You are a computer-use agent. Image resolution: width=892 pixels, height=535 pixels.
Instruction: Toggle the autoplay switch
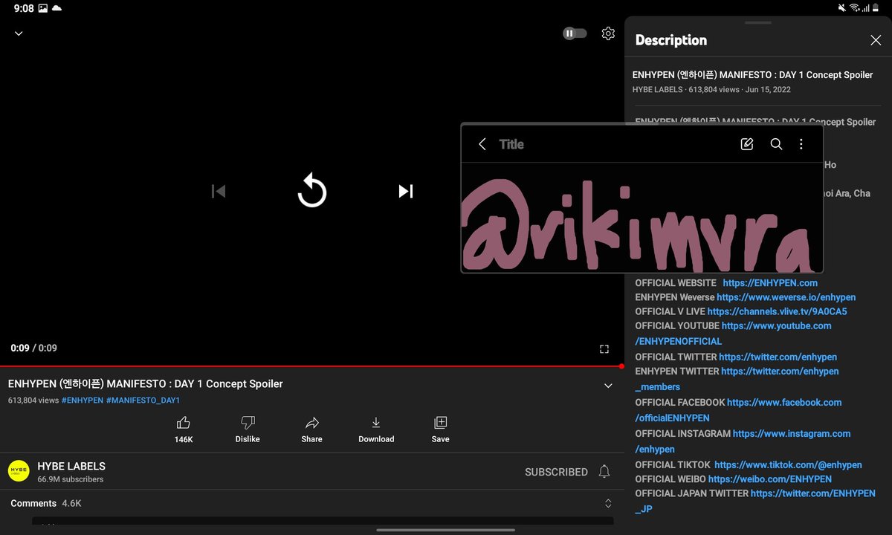click(574, 33)
